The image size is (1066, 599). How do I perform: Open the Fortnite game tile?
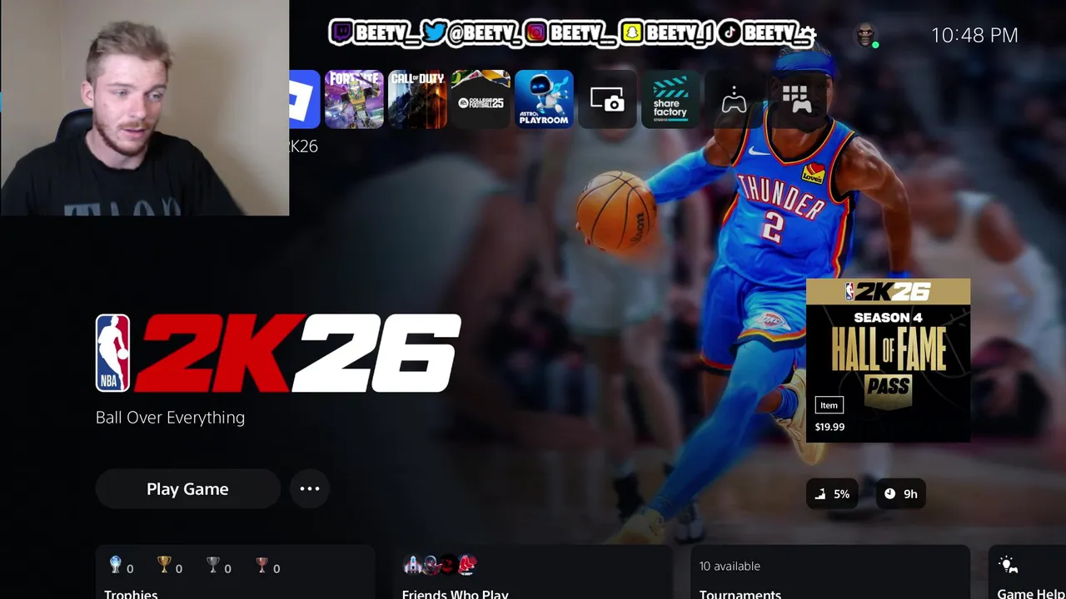point(354,99)
